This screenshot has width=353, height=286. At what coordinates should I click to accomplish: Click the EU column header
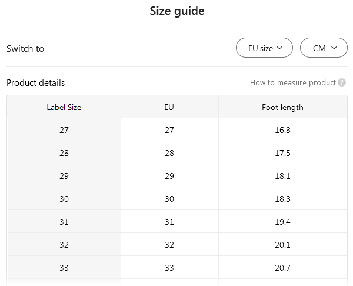169,107
